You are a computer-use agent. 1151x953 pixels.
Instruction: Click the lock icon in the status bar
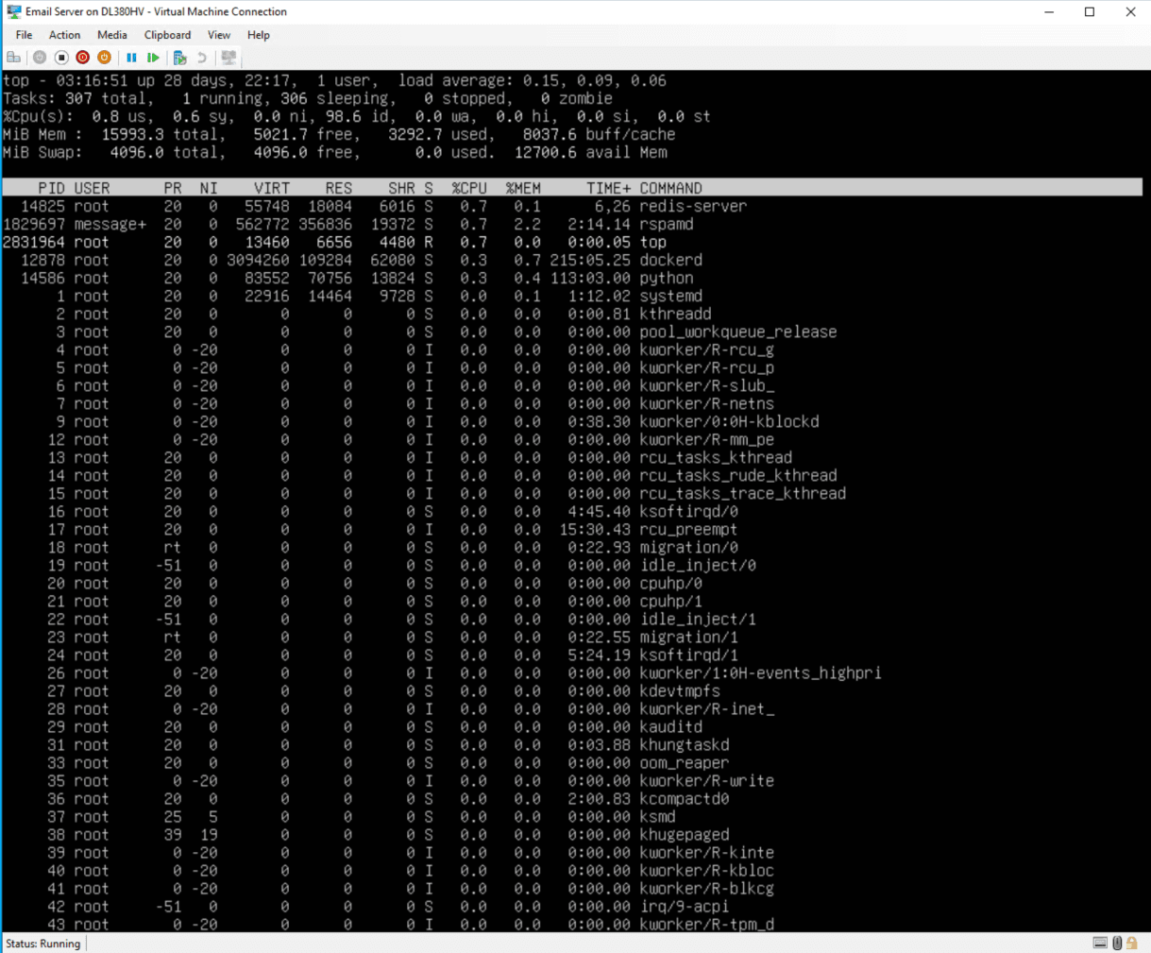pyautogui.click(x=1132, y=943)
